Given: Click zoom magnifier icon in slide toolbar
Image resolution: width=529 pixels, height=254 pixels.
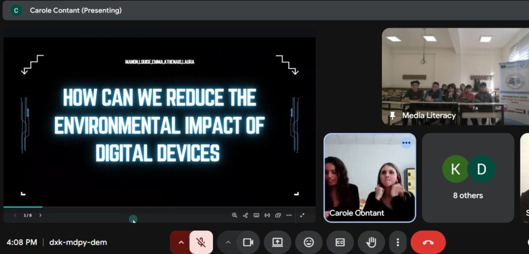Looking at the screenshot, I should point(235,215).
